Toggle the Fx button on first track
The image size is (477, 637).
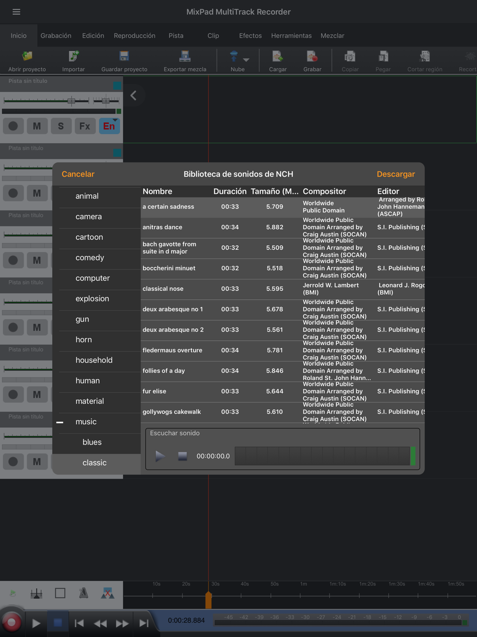85,126
